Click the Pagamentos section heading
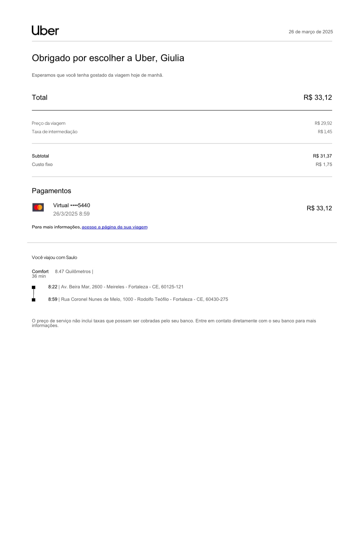The height and width of the screenshot is (535, 354). [x=52, y=191]
